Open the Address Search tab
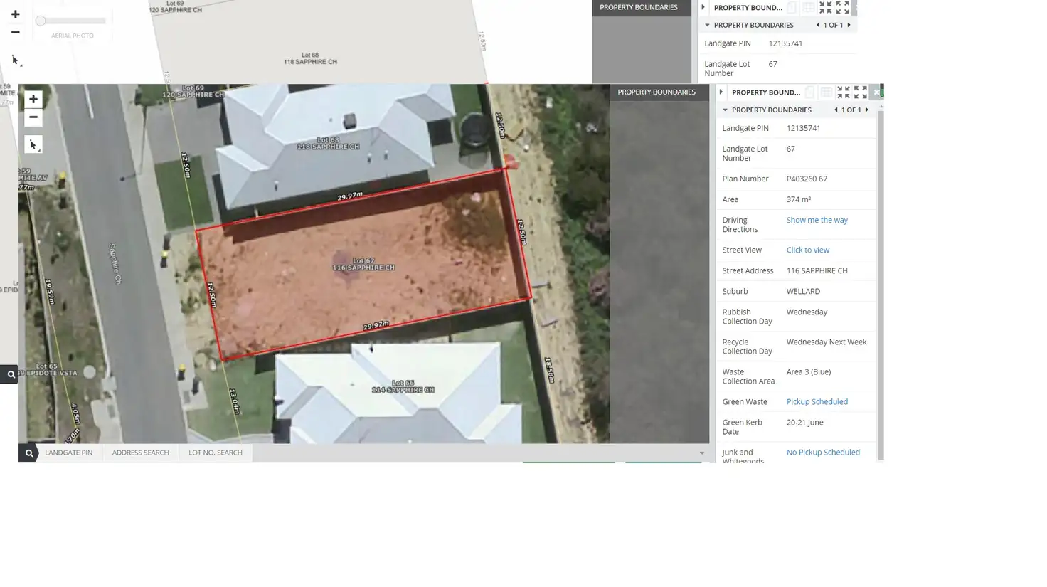Viewport: 1047px width, 587px height. tap(140, 453)
